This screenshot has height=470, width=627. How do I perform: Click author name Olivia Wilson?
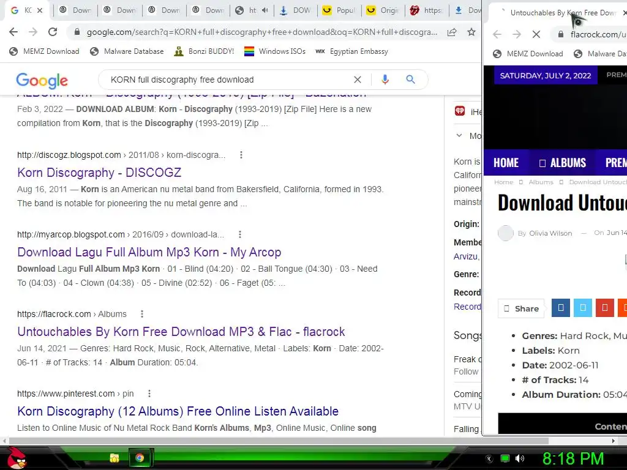[x=550, y=233]
